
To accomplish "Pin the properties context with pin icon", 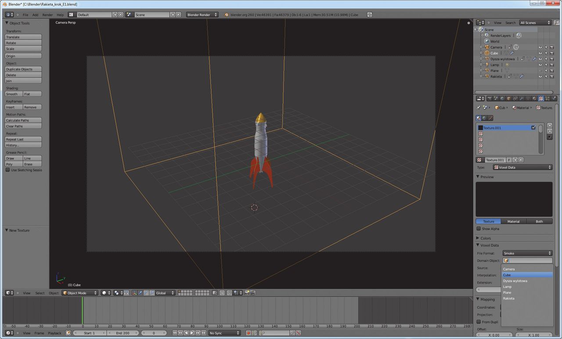I will click(478, 107).
